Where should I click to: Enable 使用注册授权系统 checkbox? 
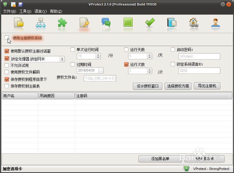tap(7, 37)
